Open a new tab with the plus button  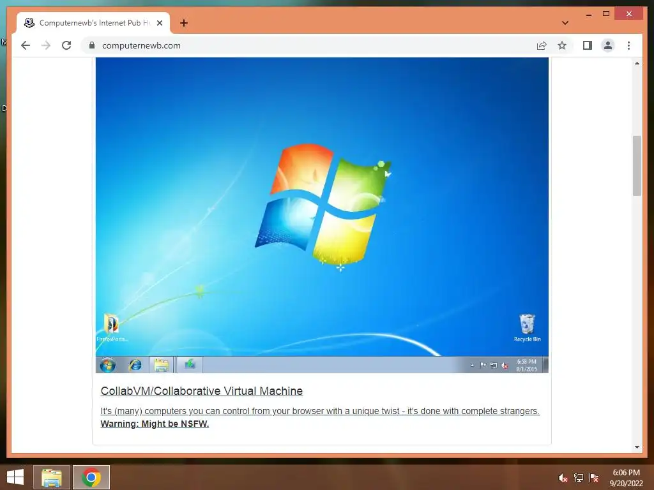(x=184, y=23)
